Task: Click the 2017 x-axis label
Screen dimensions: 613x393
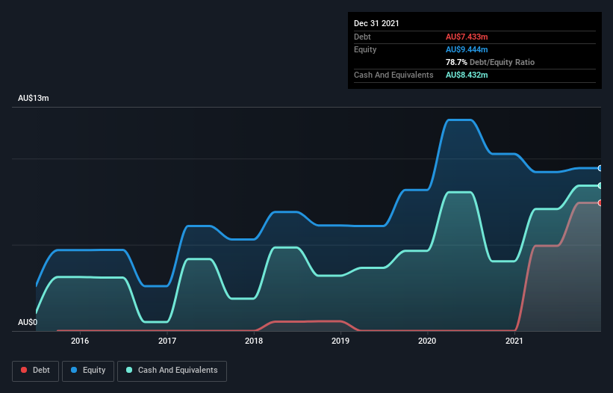Action: 167,341
